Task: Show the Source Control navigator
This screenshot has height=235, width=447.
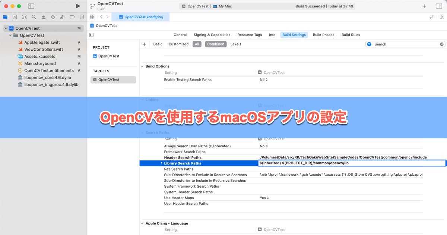Action: (15, 17)
